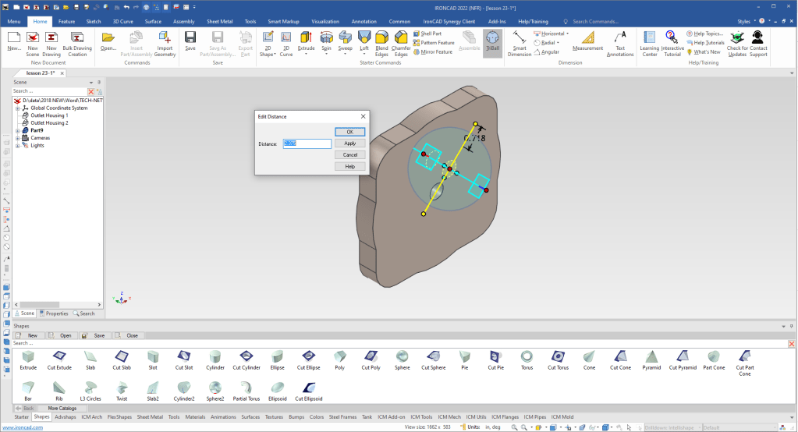This screenshot has height=432, width=798.
Task: Open the Horizontal dimension dropdown
Action: 566,34
